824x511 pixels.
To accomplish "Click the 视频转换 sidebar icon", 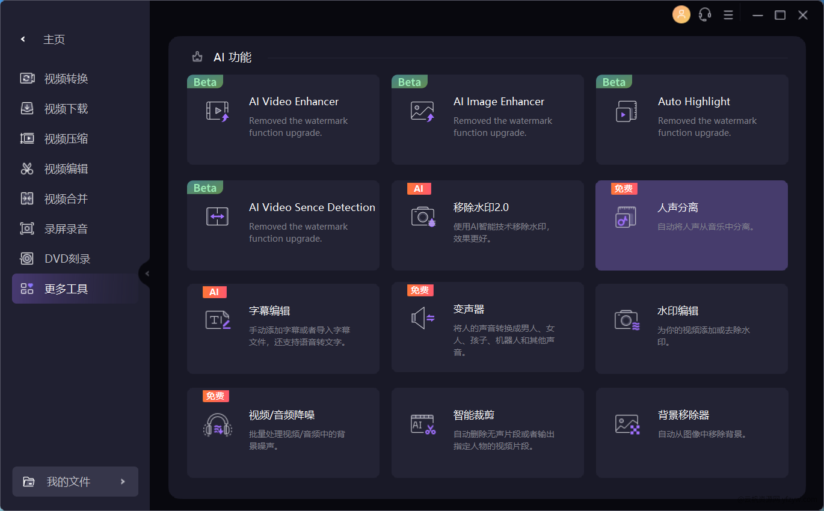I will [x=27, y=78].
